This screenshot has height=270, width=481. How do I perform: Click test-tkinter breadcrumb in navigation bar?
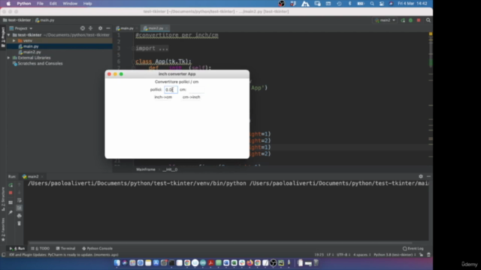point(17,20)
